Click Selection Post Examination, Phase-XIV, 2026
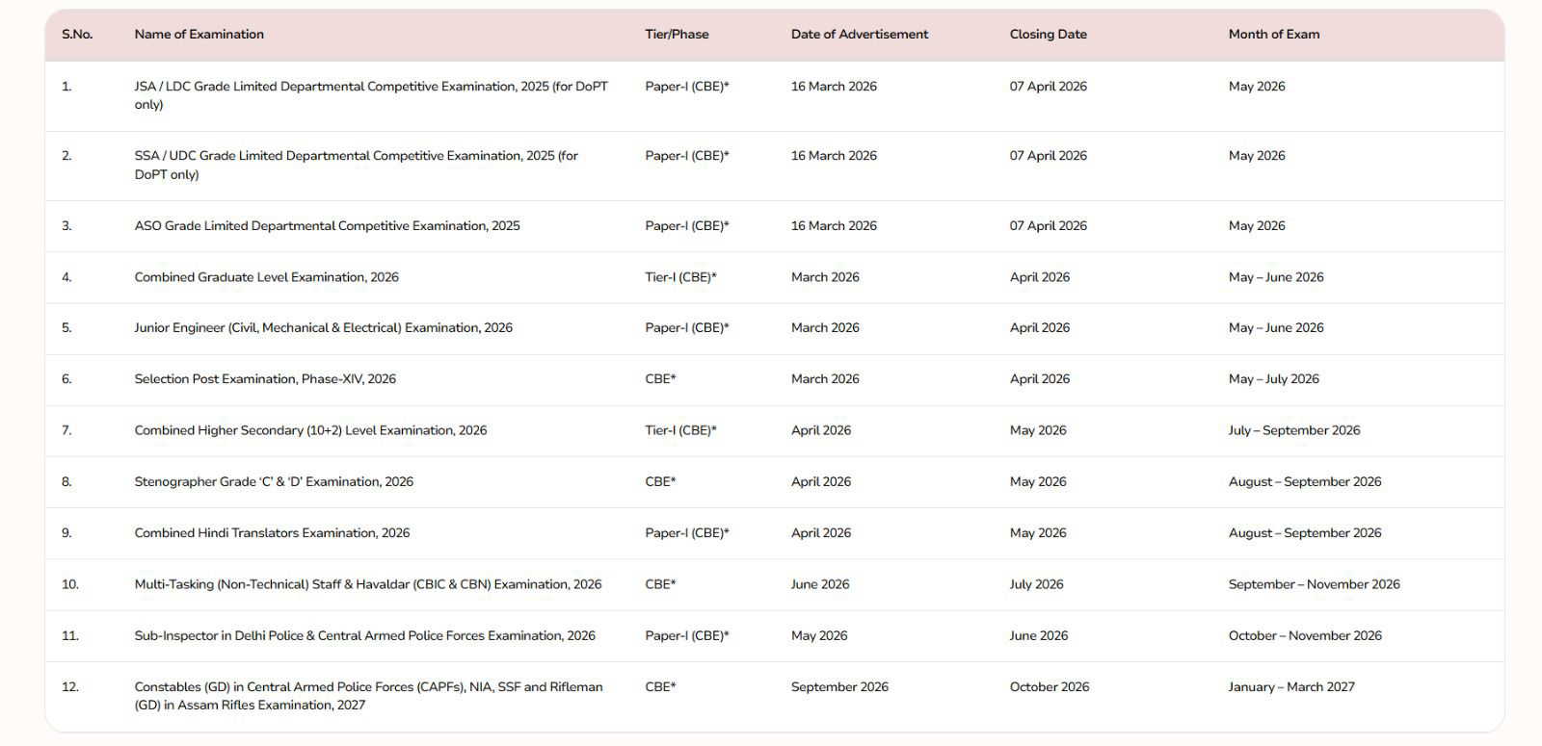1542x746 pixels. 265,379
